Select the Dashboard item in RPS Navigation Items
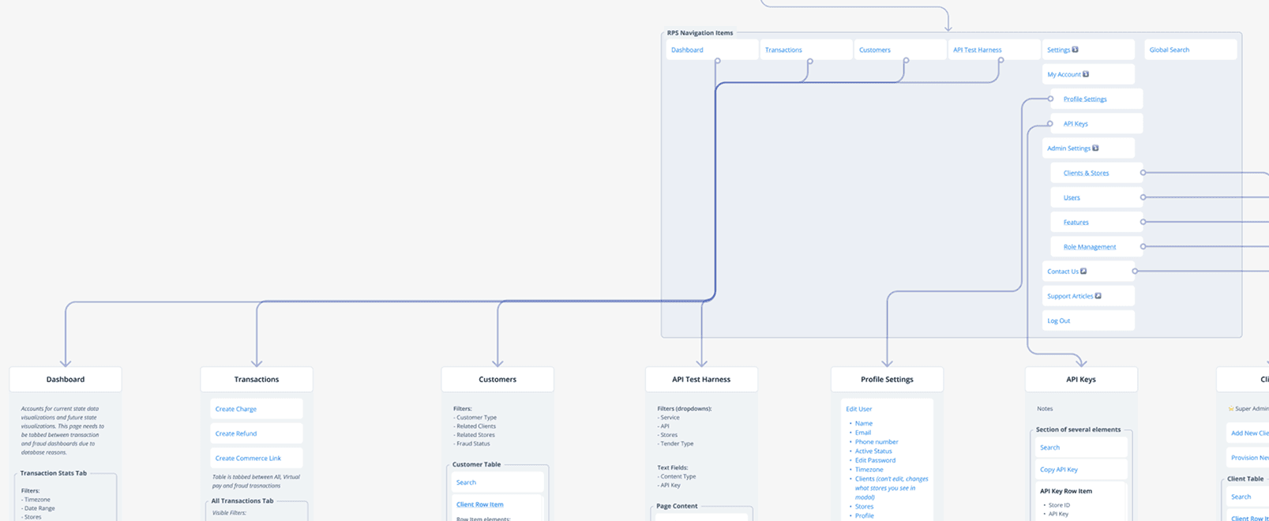Screen dimensions: 1269x521 [712, 50]
